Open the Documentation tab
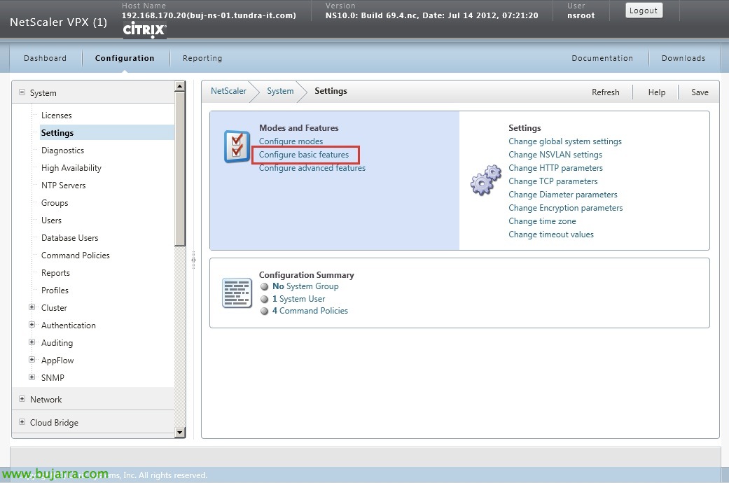Viewport: 729px width, 483px height. tap(602, 58)
